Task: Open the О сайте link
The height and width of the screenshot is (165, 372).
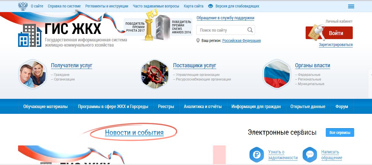Action: [x=37, y=6]
